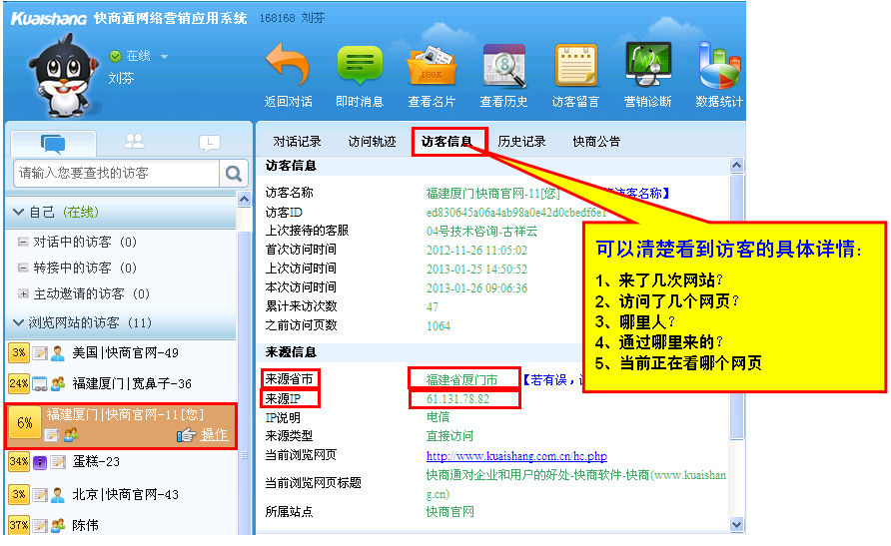Click the visitor search input field
The height and width of the screenshot is (546, 891).
pyautogui.click(x=116, y=174)
